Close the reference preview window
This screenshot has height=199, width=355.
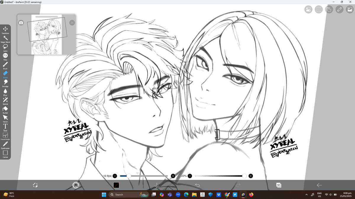[72, 23]
